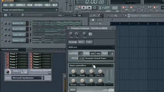The height and width of the screenshot is (92, 164).
Task: Click the vertical controller slider in Channel settings
Action: coord(109,76)
